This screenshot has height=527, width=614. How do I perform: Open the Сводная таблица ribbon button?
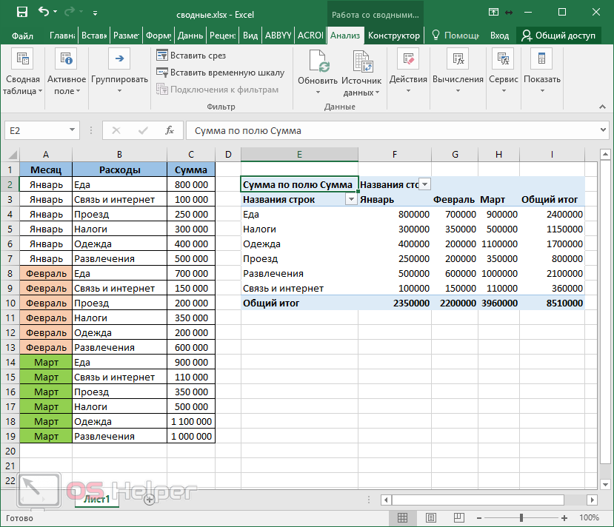pos(22,73)
